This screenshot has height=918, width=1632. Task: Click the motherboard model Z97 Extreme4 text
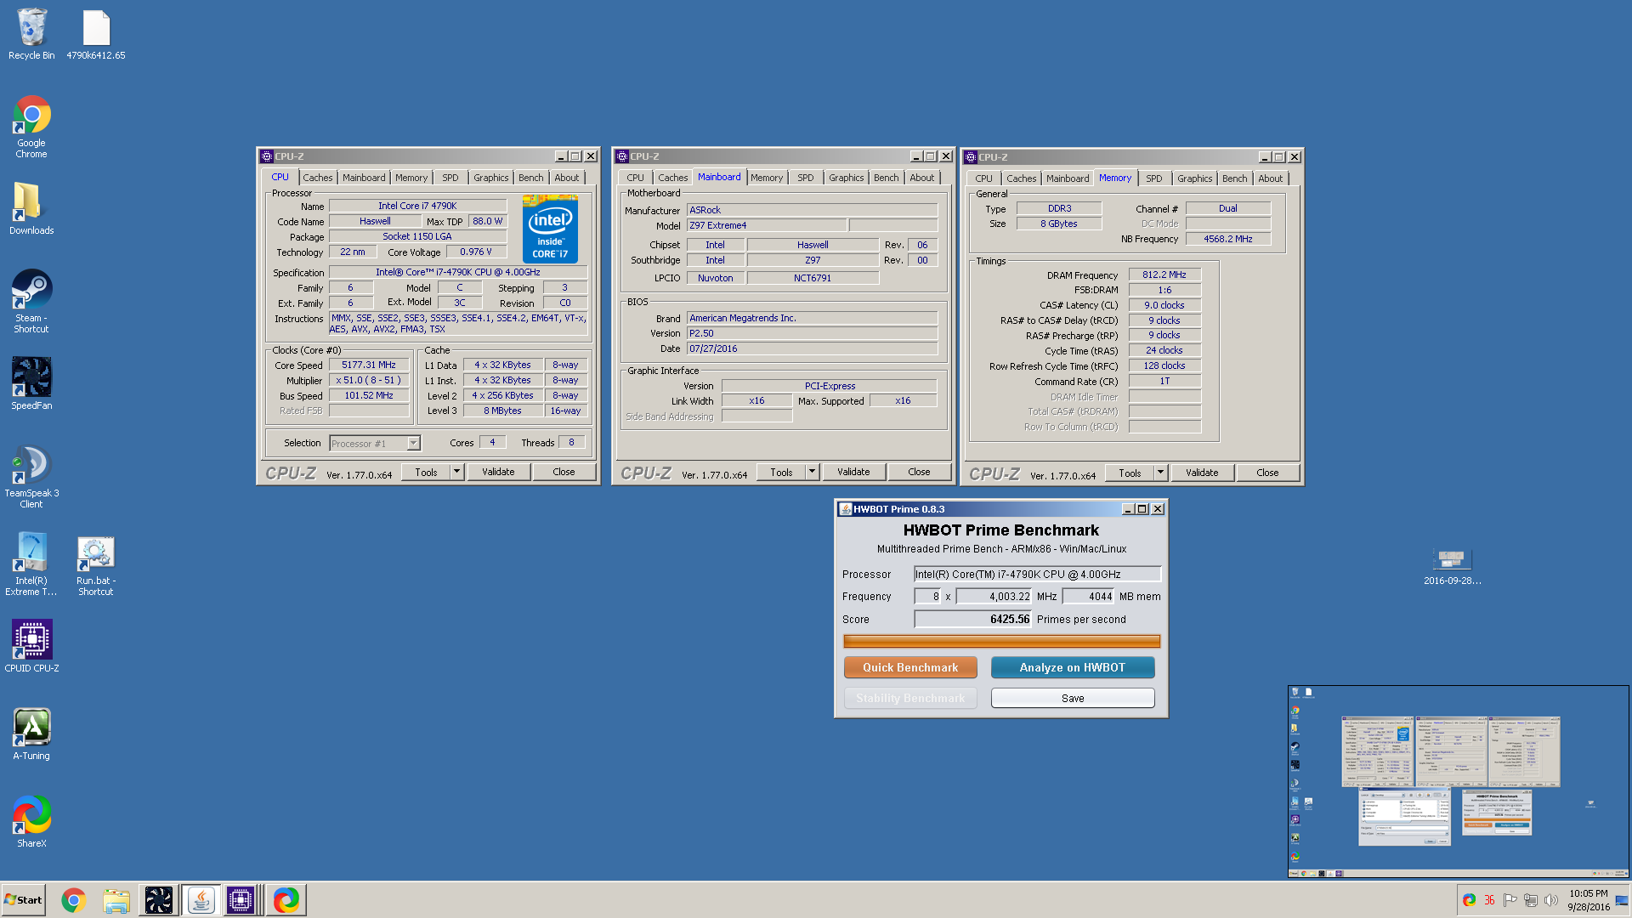[x=718, y=225]
